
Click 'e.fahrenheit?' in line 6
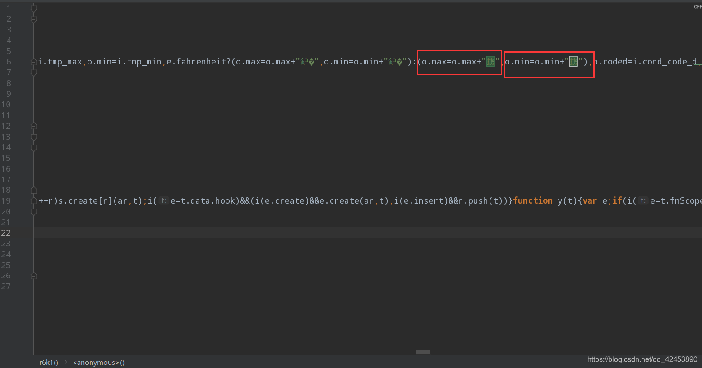(199, 62)
